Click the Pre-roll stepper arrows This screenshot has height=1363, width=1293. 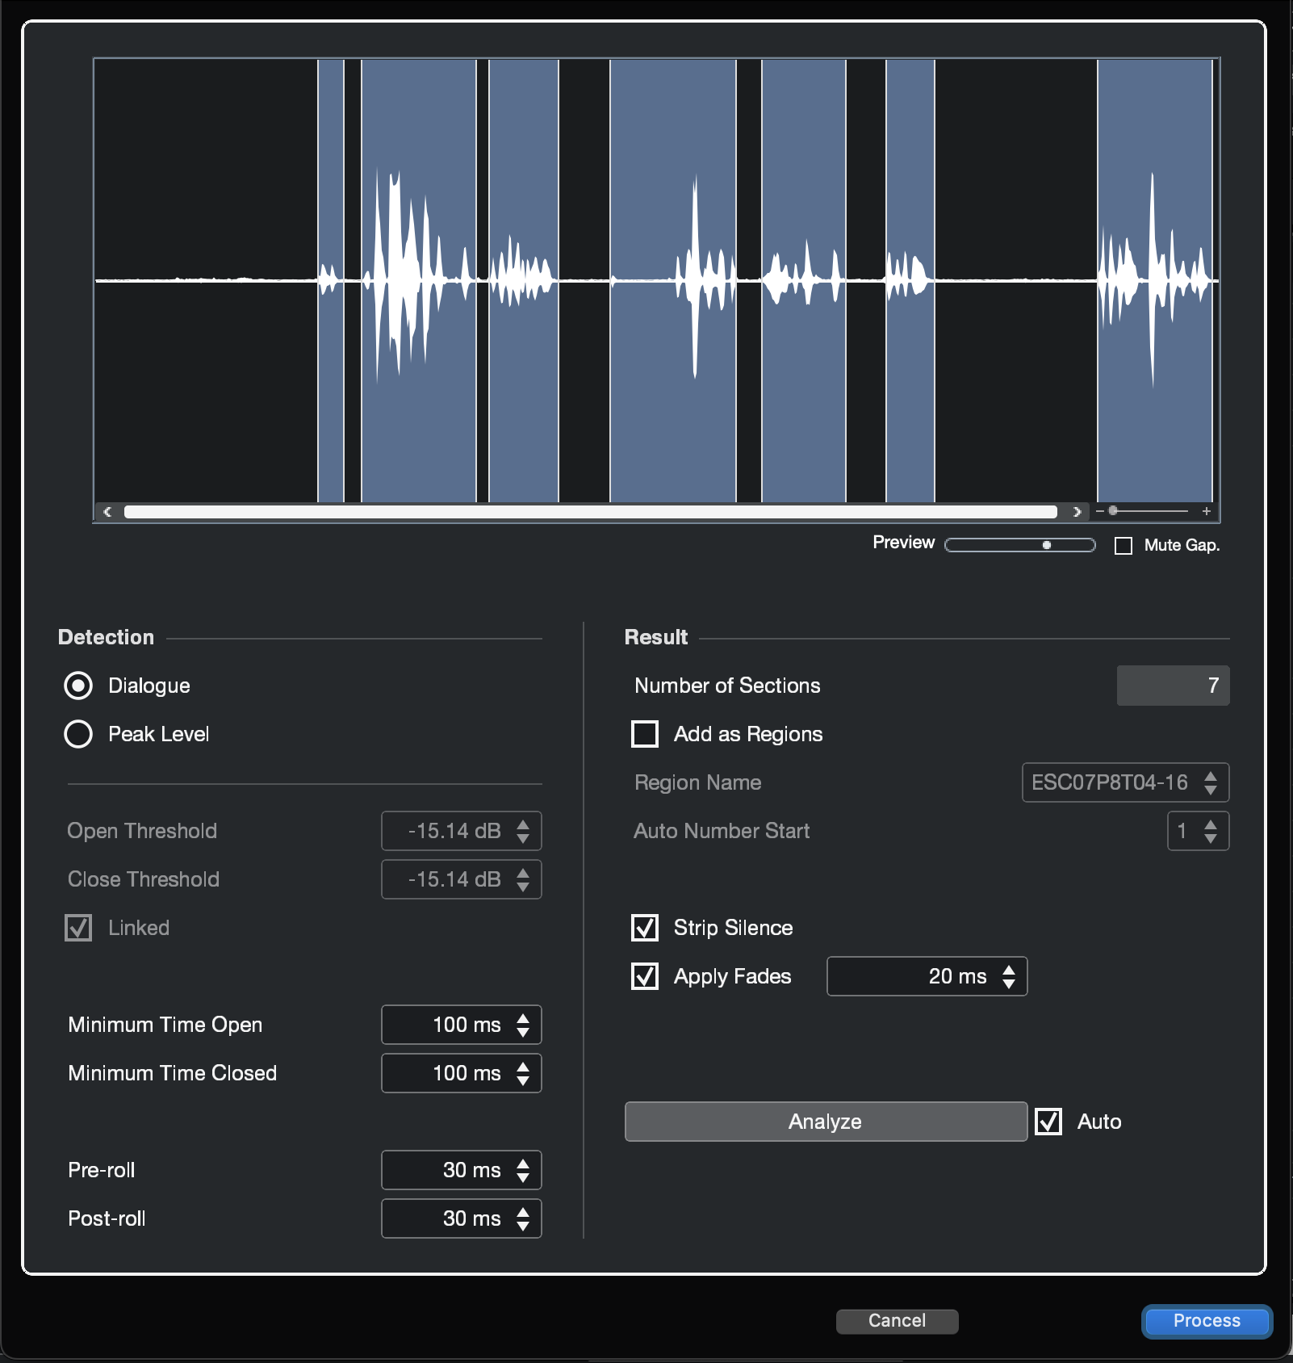tap(523, 1170)
